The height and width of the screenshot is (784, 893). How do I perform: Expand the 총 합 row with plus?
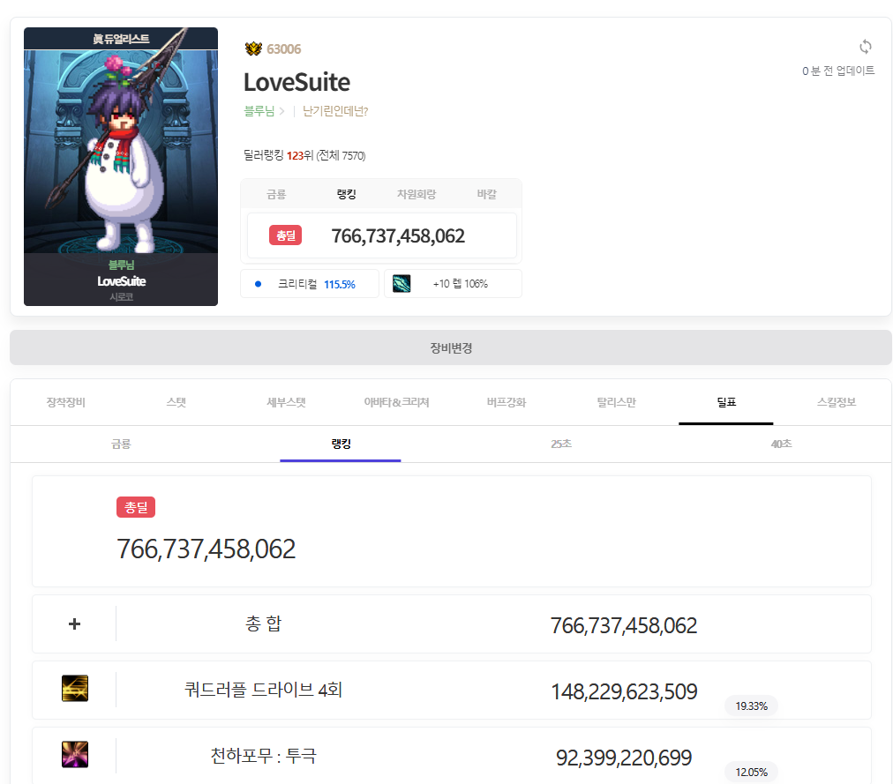tap(75, 624)
